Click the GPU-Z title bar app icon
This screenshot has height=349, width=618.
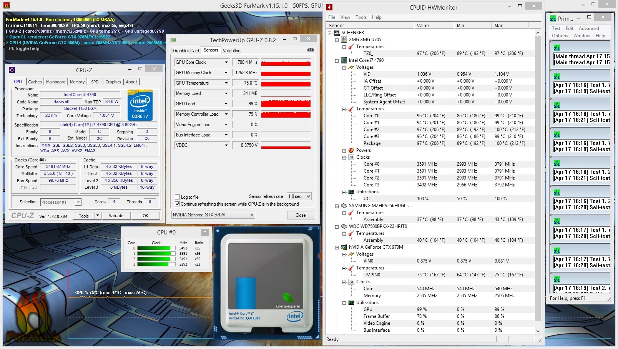(173, 40)
